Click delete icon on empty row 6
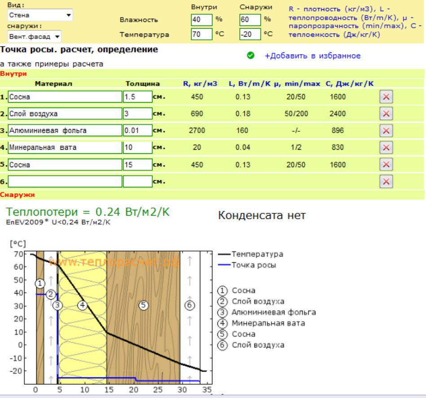The width and height of the screenshot is (426, 398). [386, 181]
